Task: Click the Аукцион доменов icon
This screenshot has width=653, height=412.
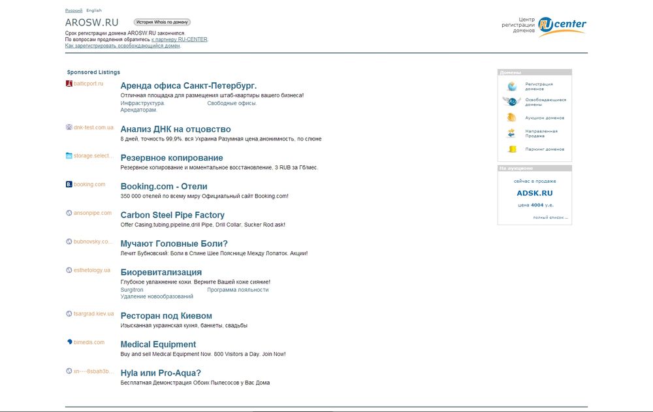Action: [x=512, y=118]
